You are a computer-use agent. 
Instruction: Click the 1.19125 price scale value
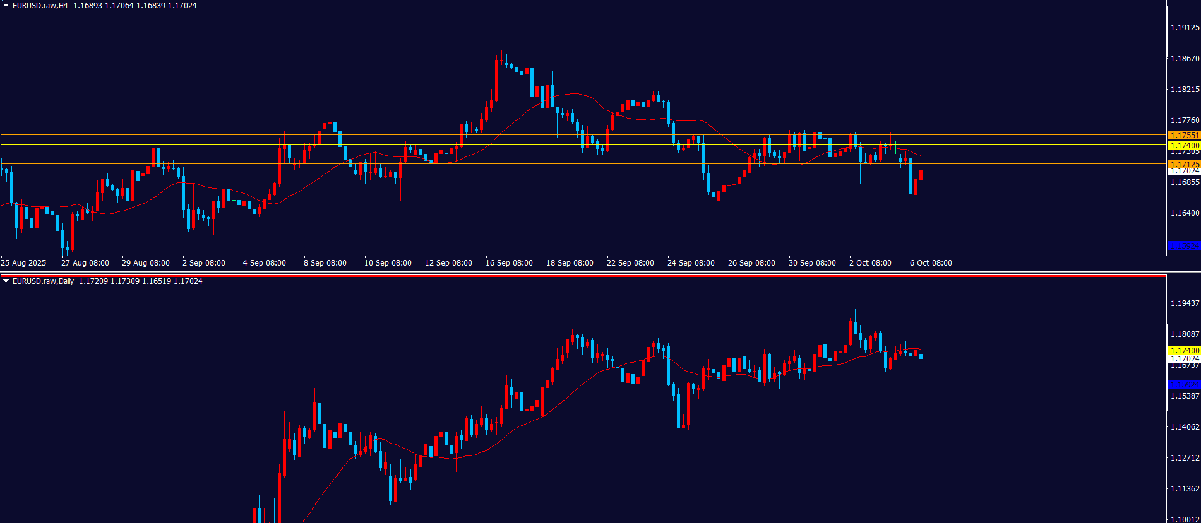point(1185,28)
